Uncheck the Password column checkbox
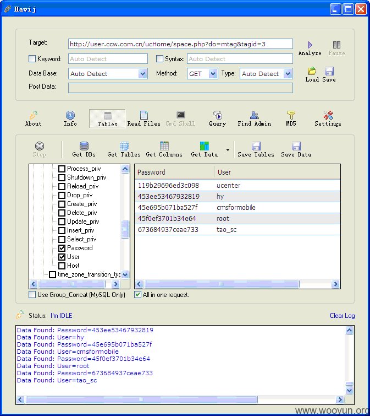 tap(62, 248)
